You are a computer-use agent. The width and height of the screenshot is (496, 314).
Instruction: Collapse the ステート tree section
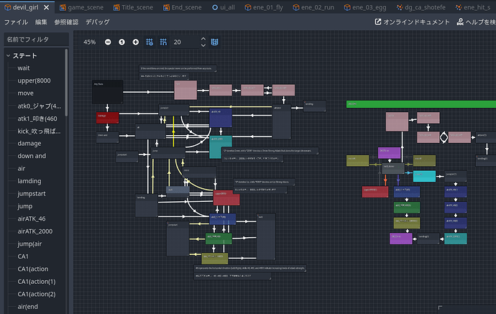pos(8,55)
